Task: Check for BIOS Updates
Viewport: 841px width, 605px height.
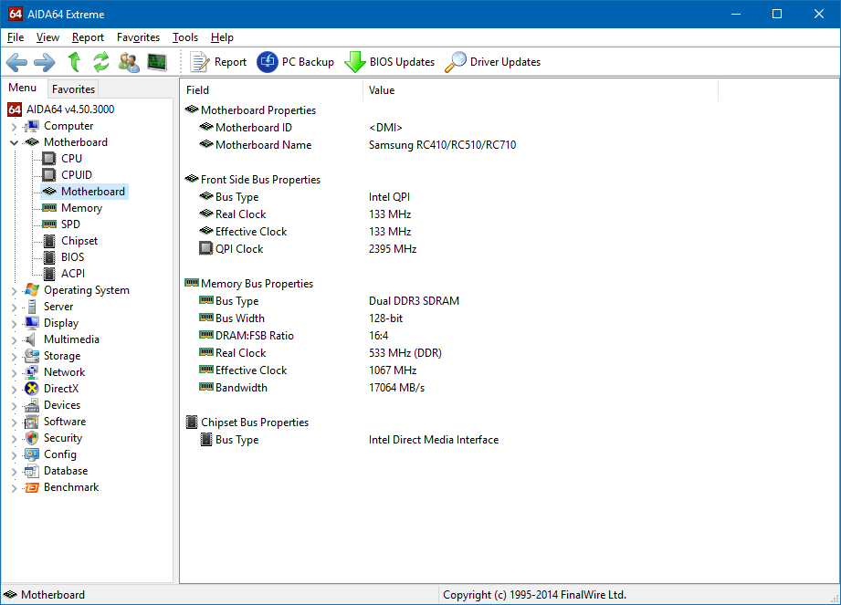Action: click(x=389, y=62)
